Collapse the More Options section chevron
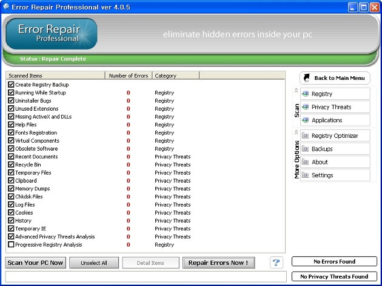 [297, 132]
